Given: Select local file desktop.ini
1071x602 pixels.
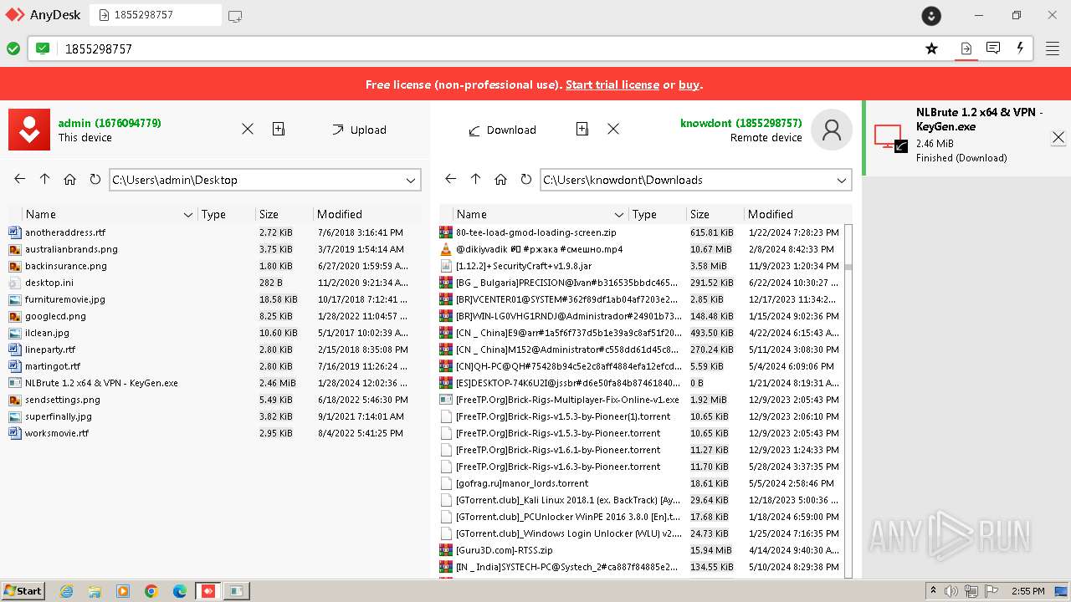Looking at the screenshot, I should point(215,283).
